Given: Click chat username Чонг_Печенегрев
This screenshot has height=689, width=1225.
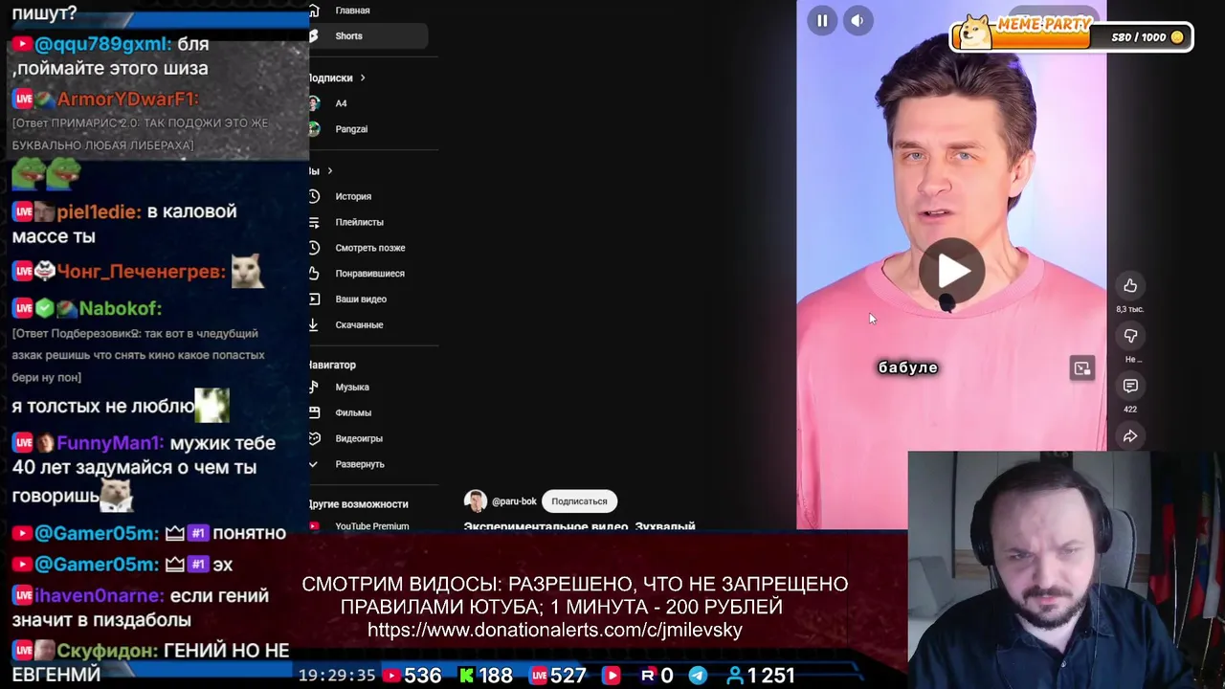Looking at the screenshot, I should [141, 272].
